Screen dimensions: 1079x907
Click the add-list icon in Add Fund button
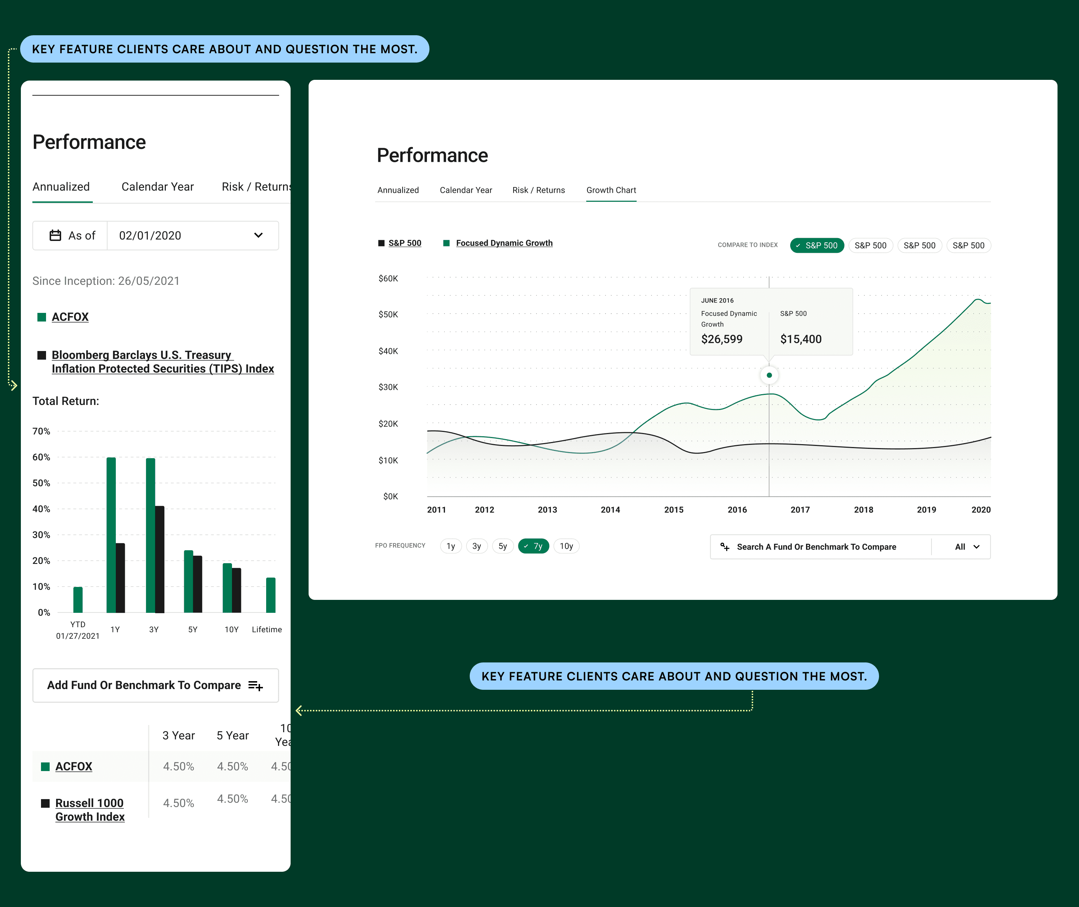coord(256,685)
